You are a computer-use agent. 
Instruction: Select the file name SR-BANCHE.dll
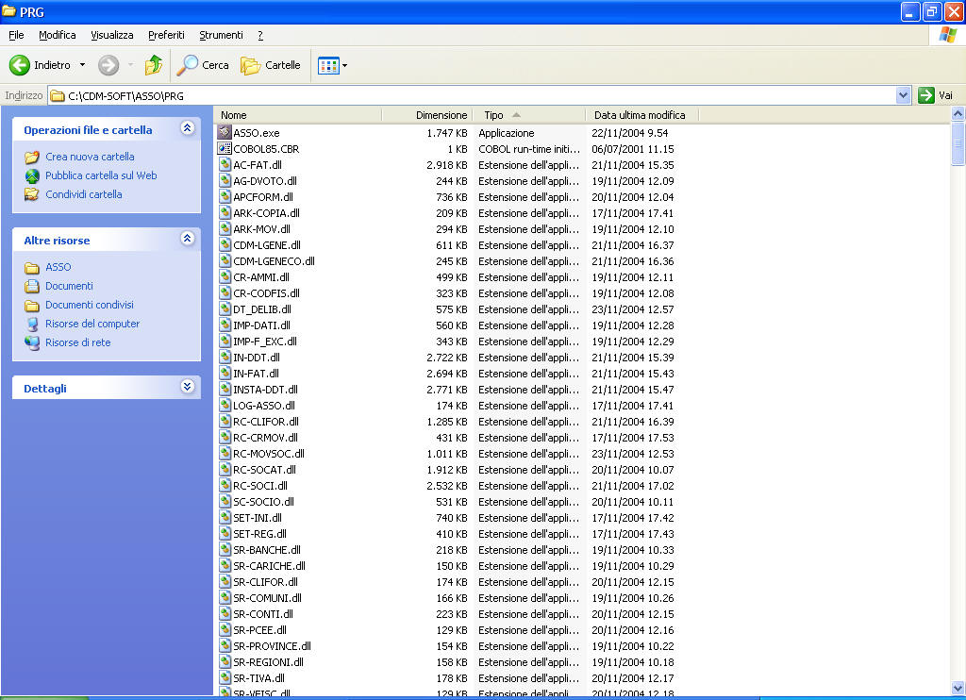click(x=267, y=550)
